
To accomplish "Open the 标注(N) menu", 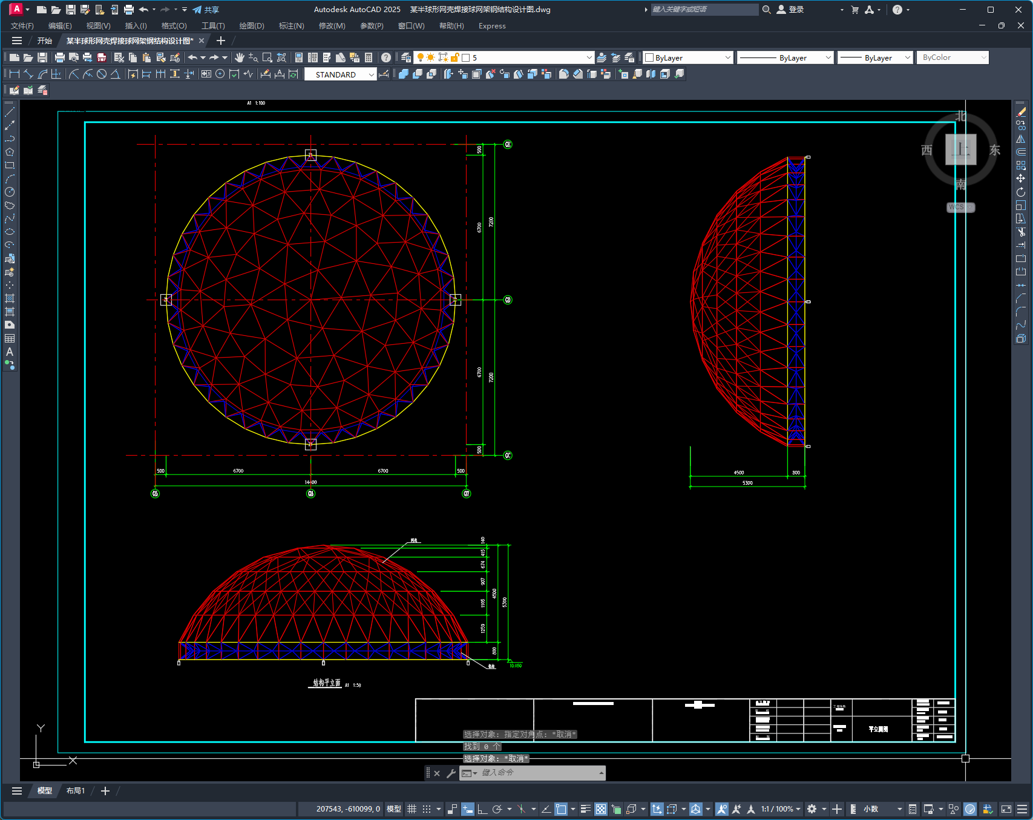I will [x=291, y=26].
